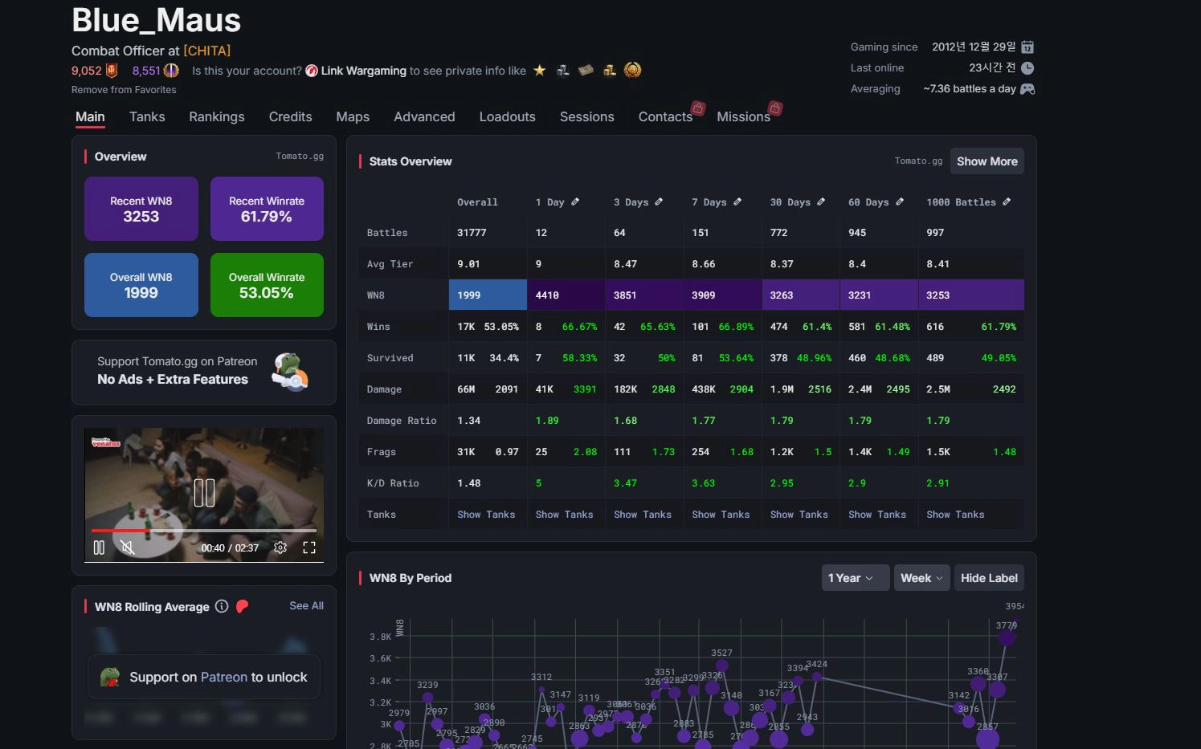The height and width of the screenshot is (749, 1201).
Task: Click See All for WN8 Rolling Average
Action: 307,606
